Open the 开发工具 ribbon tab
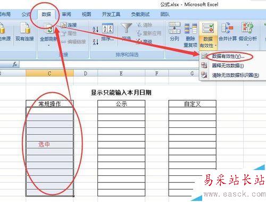Image resolution: width=266 pixels, height=202 pixels. (x=111, y=14)
